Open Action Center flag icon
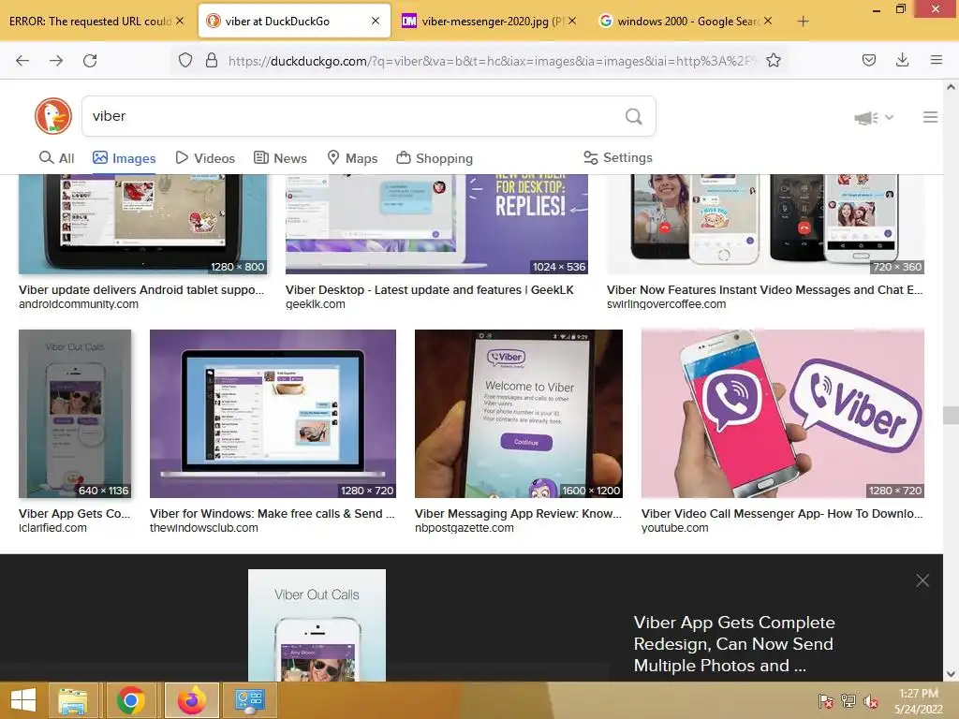 tap(826, 700)
